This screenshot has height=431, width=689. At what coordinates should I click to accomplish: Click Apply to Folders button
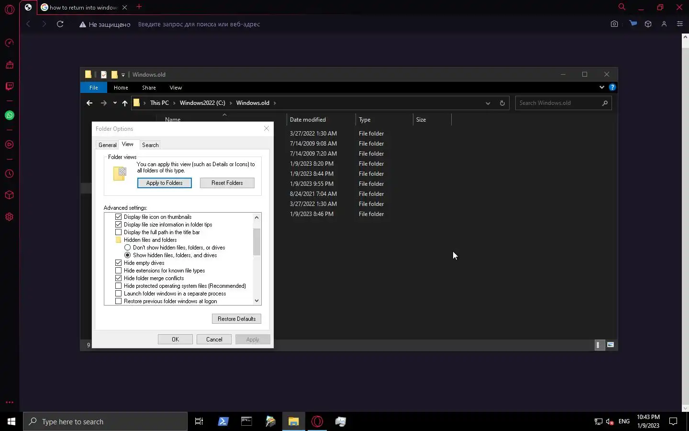click(165, 183)
